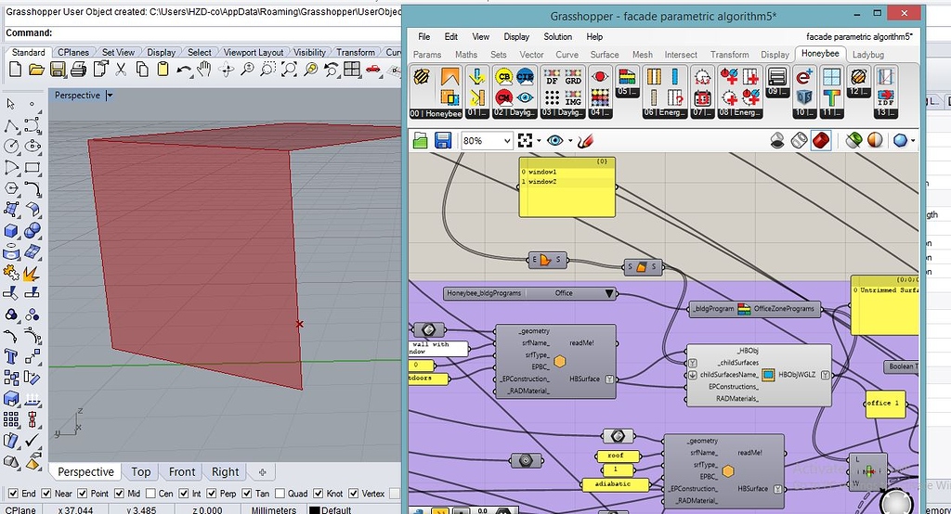This screenshot has width=951, height=514.
Task: Expand the 06 | Energy ribbon panel
Action: coord(665,113)
